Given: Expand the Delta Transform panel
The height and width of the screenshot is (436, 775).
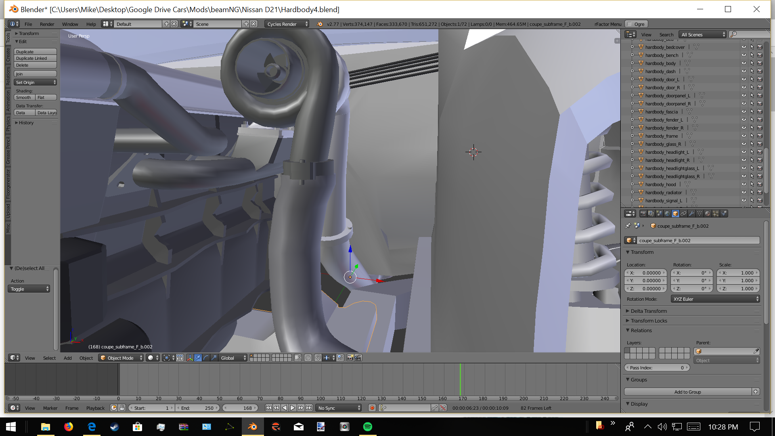Looking at the screenshot, I should pyautogui.click(x=649, y=311).
